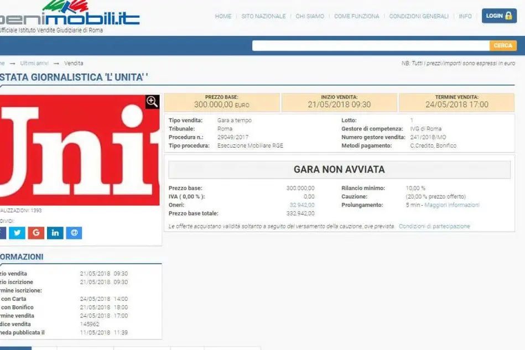Screen dimensions: 525x350
Task: Select the Vendita breadcrumb text
Action: pyautogui.click(x=74, y=63)
